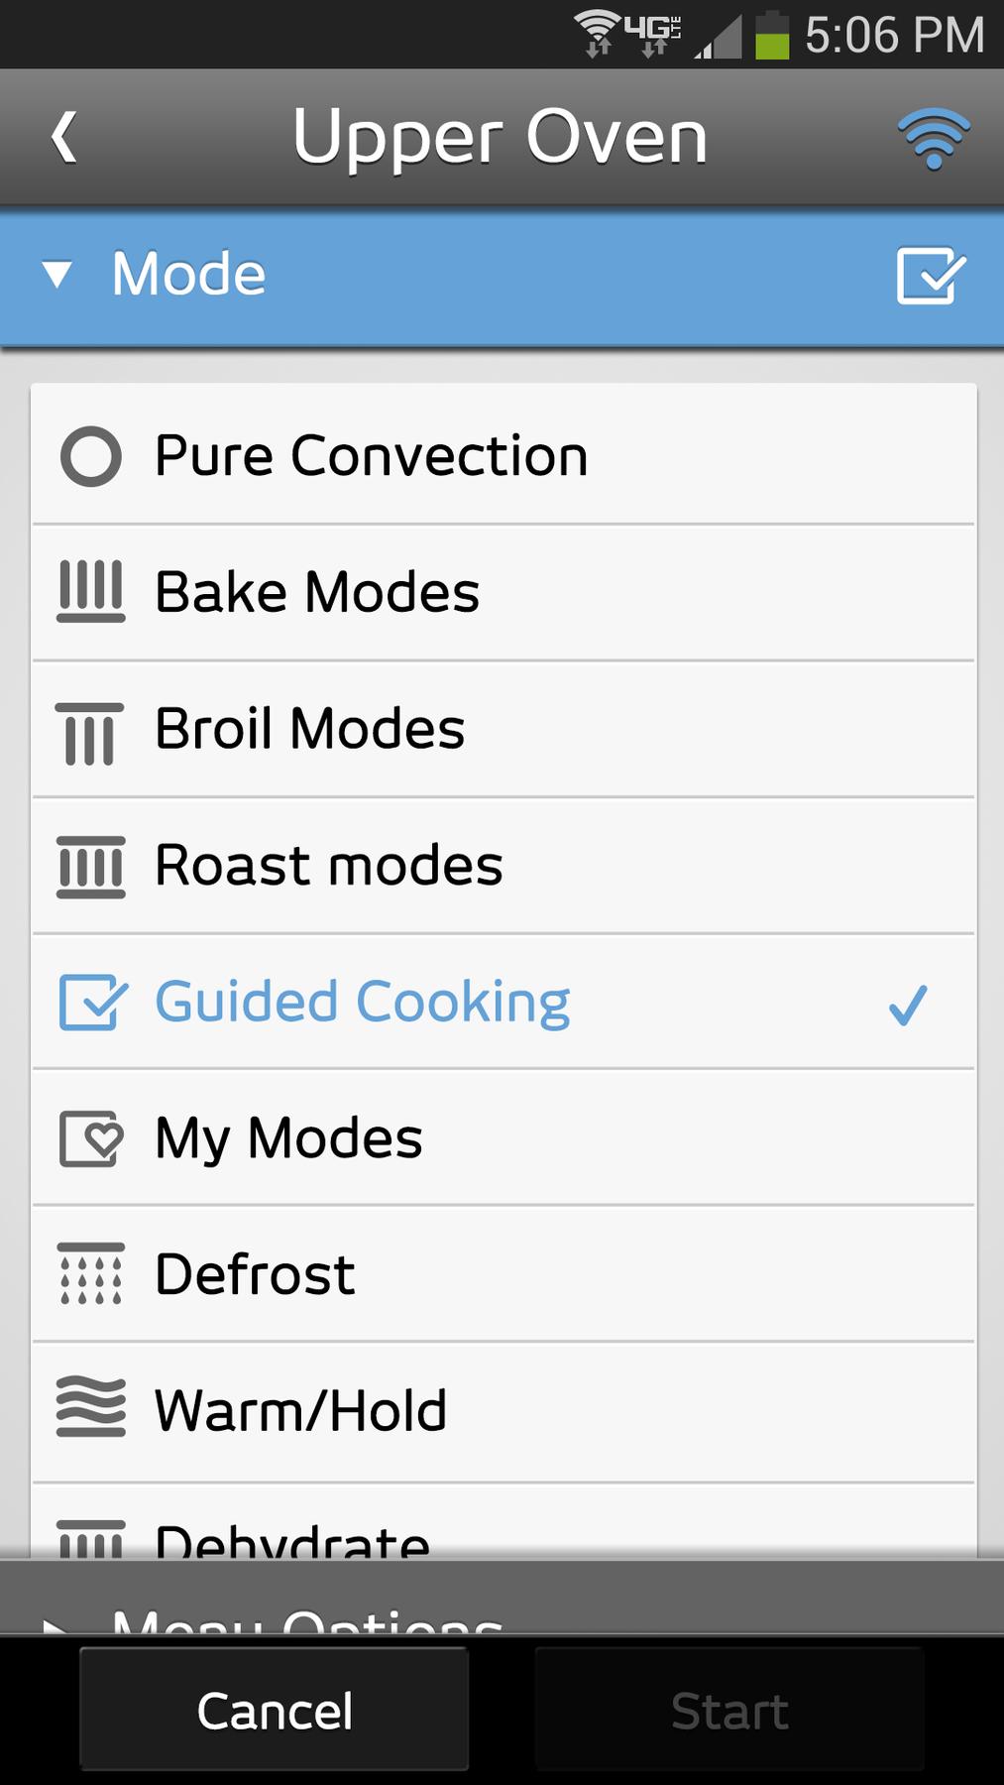Viewport: 1004px width, 1785px height.
Task: Tap the Defrost droplets icon
Action: click(91, 1274)
